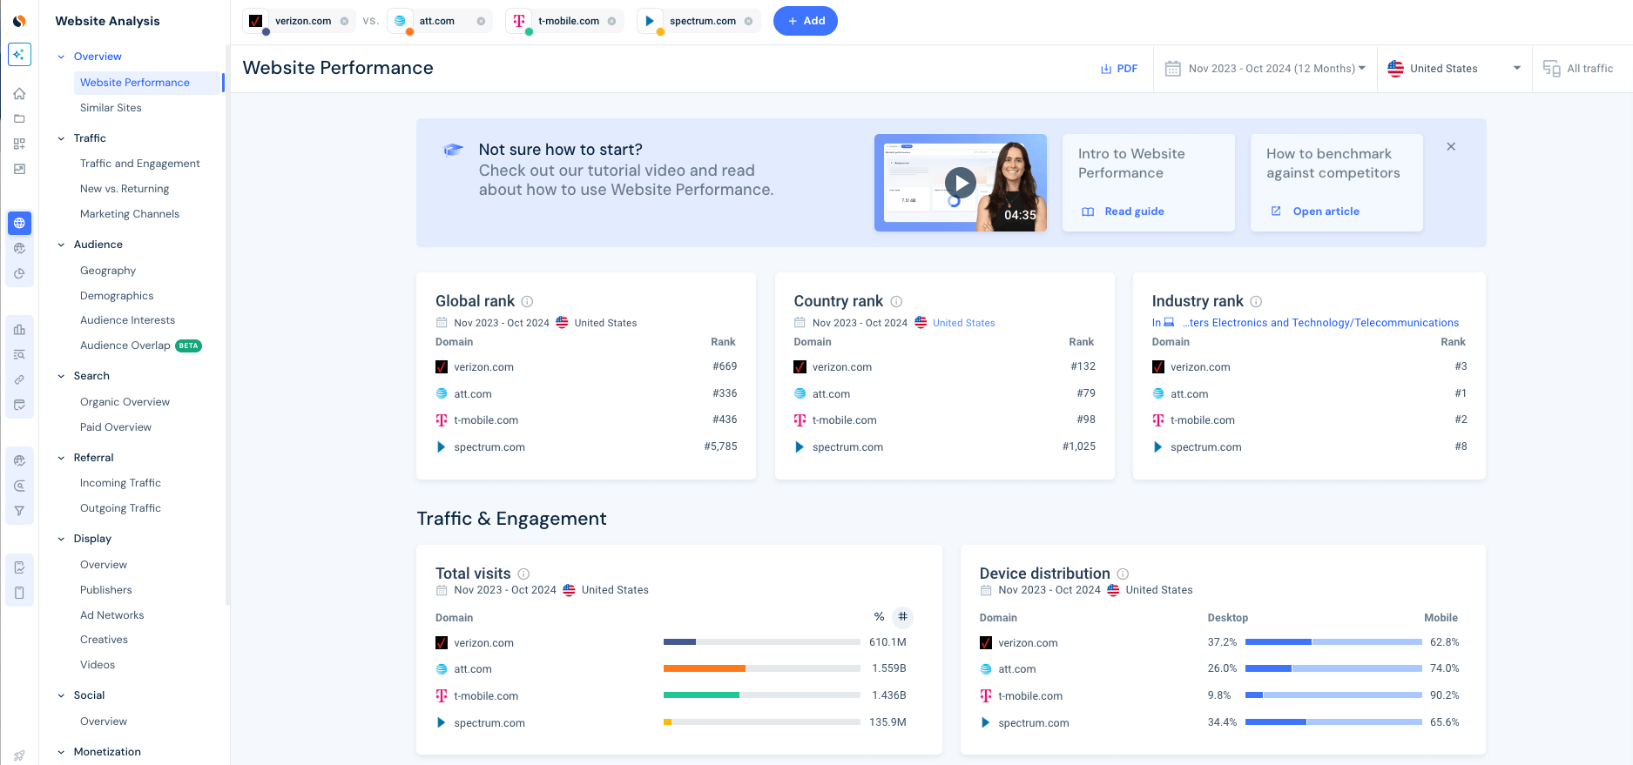The image size is (1633, 765).
Task: Click the Add competitor button
Action: 806,21
